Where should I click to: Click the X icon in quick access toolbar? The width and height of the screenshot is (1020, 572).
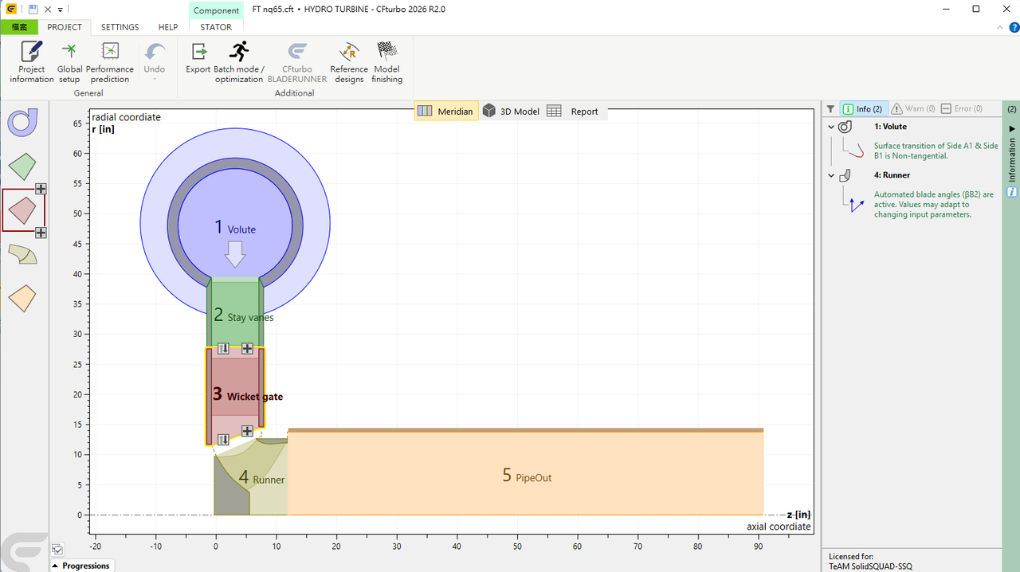click(x=48, y=10)
